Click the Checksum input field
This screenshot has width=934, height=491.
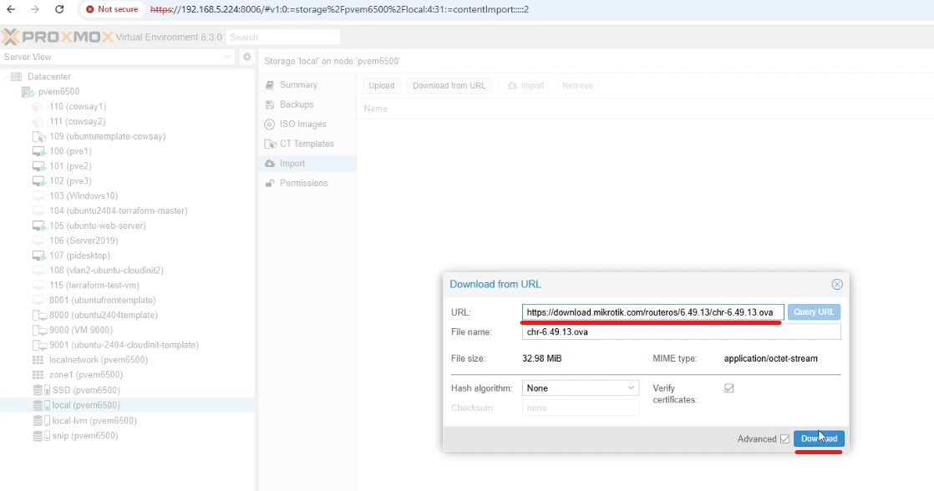click(x=580, y=407)
